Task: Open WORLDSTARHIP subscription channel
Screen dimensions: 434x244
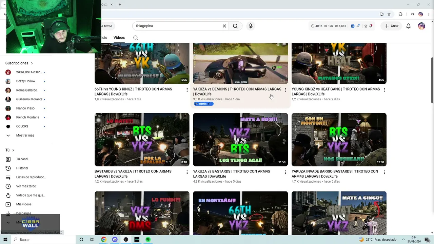Action: 26,72
